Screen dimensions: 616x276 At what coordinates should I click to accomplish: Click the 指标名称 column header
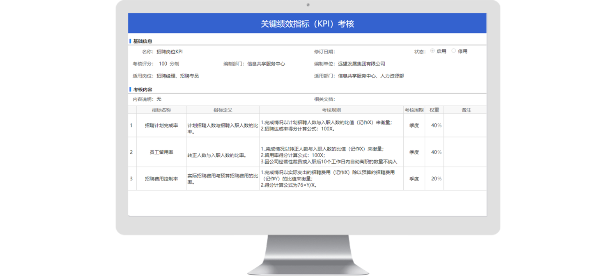tap(161, 110)
